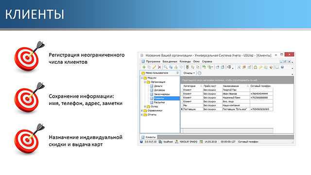The width and height of the screenshot is (311, 175).
Task: Select Заказ-наряды in the module tree
Action: point(162,94)
